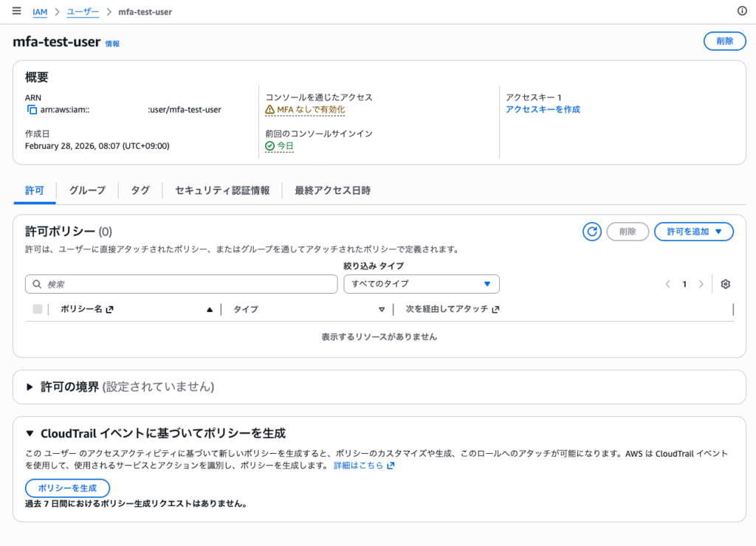Open the hamburger navigation menu
756x546 pixels.
[16, 11]
